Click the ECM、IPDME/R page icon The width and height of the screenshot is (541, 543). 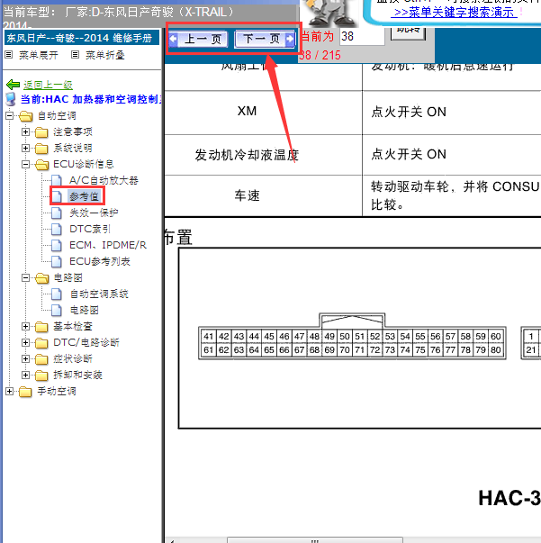coord(57,245)
